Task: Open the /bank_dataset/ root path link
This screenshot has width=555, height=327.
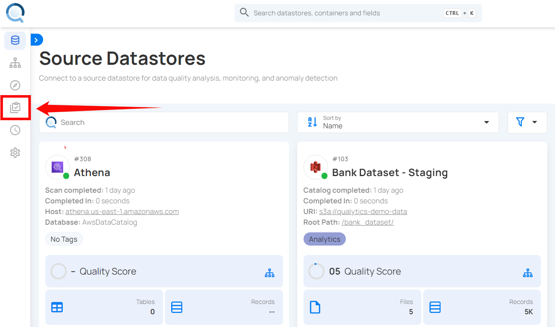Action: tap(368, 222)
